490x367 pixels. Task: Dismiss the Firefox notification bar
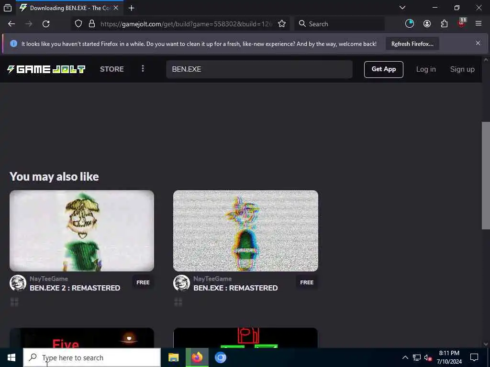[478, 43]
